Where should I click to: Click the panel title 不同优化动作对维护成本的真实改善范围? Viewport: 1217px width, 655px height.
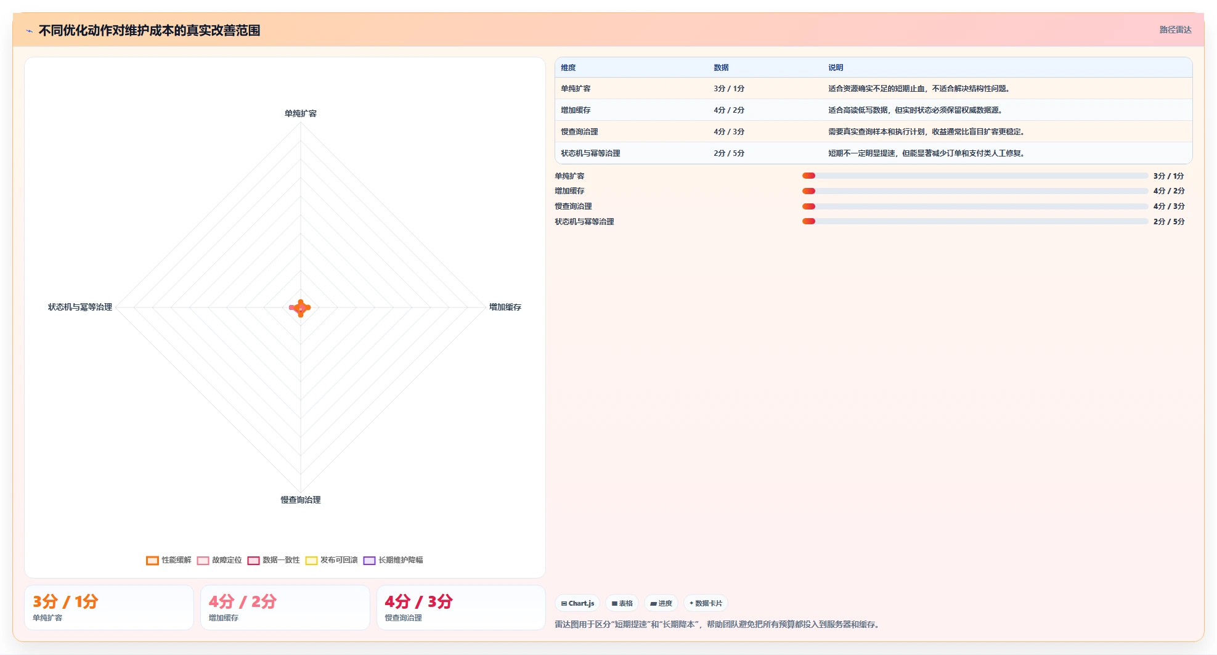point(149,30)
